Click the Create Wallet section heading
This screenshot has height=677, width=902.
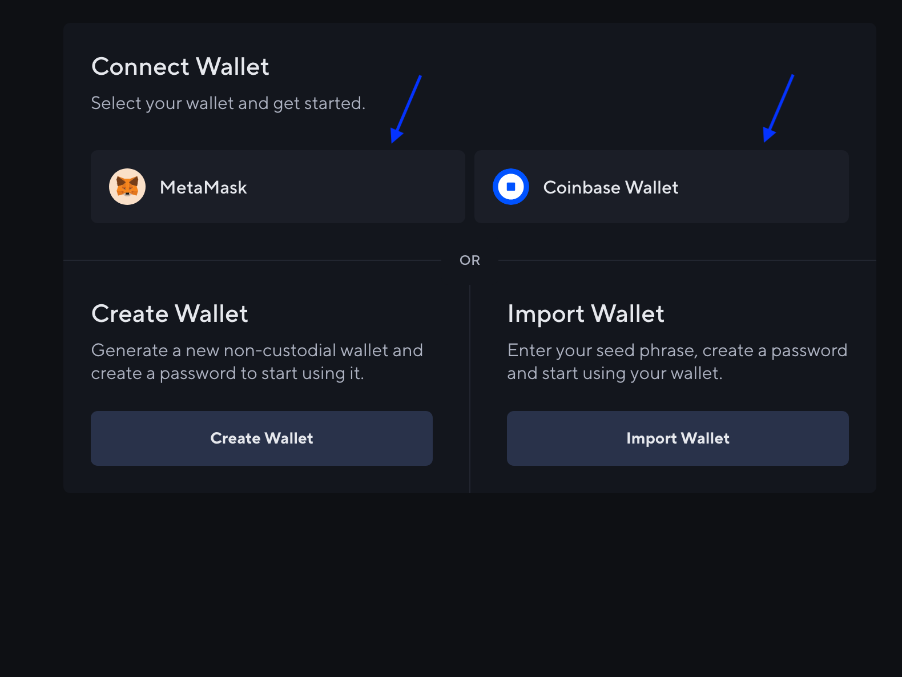[170, 313]
